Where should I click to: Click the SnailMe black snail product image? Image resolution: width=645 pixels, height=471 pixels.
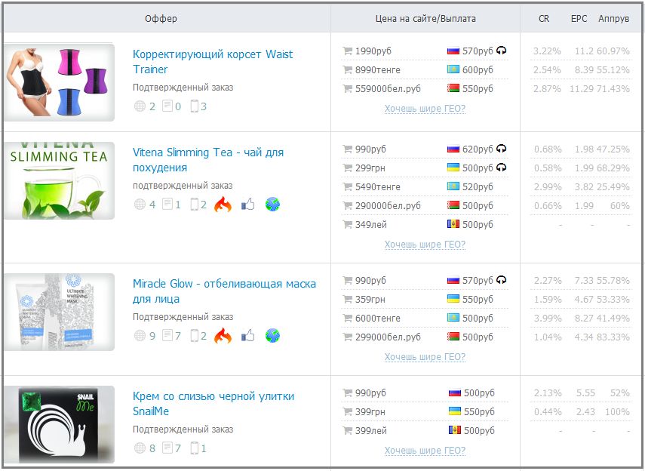coord(59,424)
